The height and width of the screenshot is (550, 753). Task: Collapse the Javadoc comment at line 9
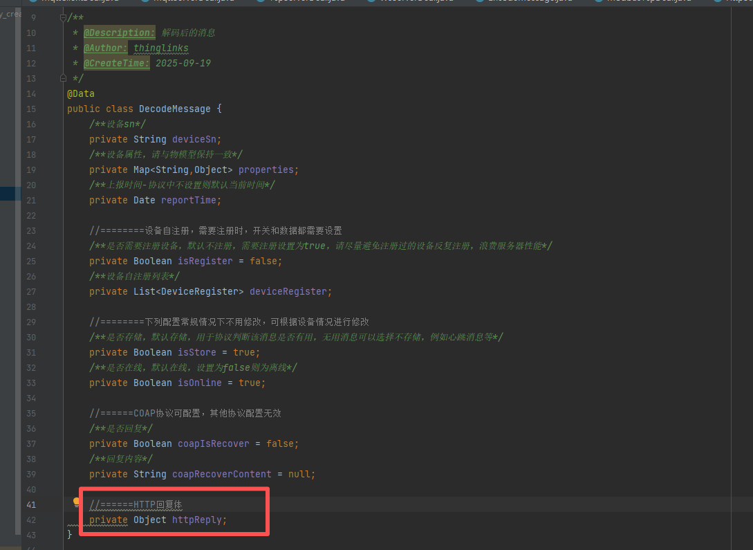click(64, 17)
